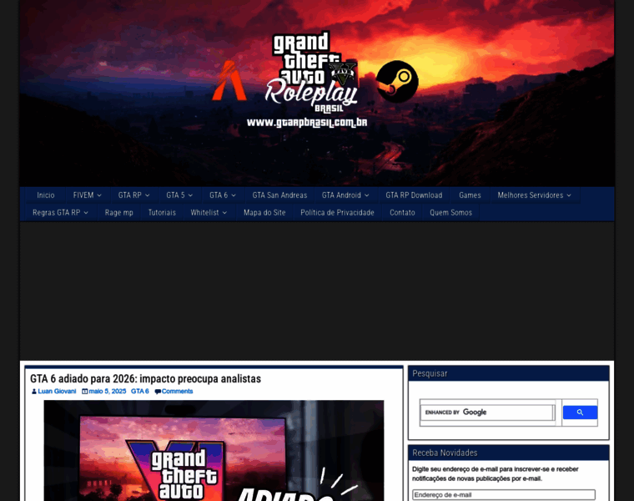Image resolution: width=634 pixels, height=501 pixels.
Task: Open the Tutoriais menu item
Action: pyautogui.click(x=162, y=212)
